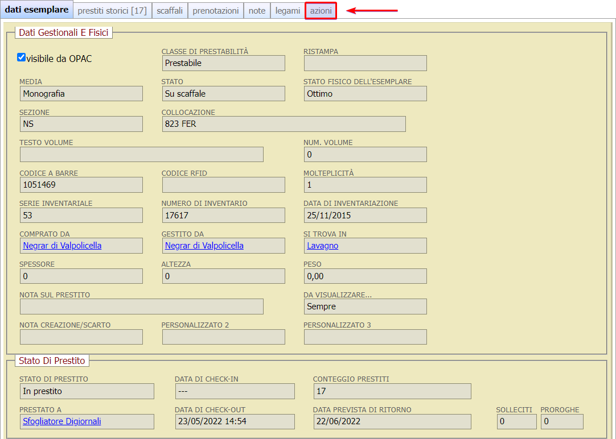Open 'Negrar di Valpolicella' link under Gestito Da
616x439 pixels.
pyautogui.click(x=204, y=246)
